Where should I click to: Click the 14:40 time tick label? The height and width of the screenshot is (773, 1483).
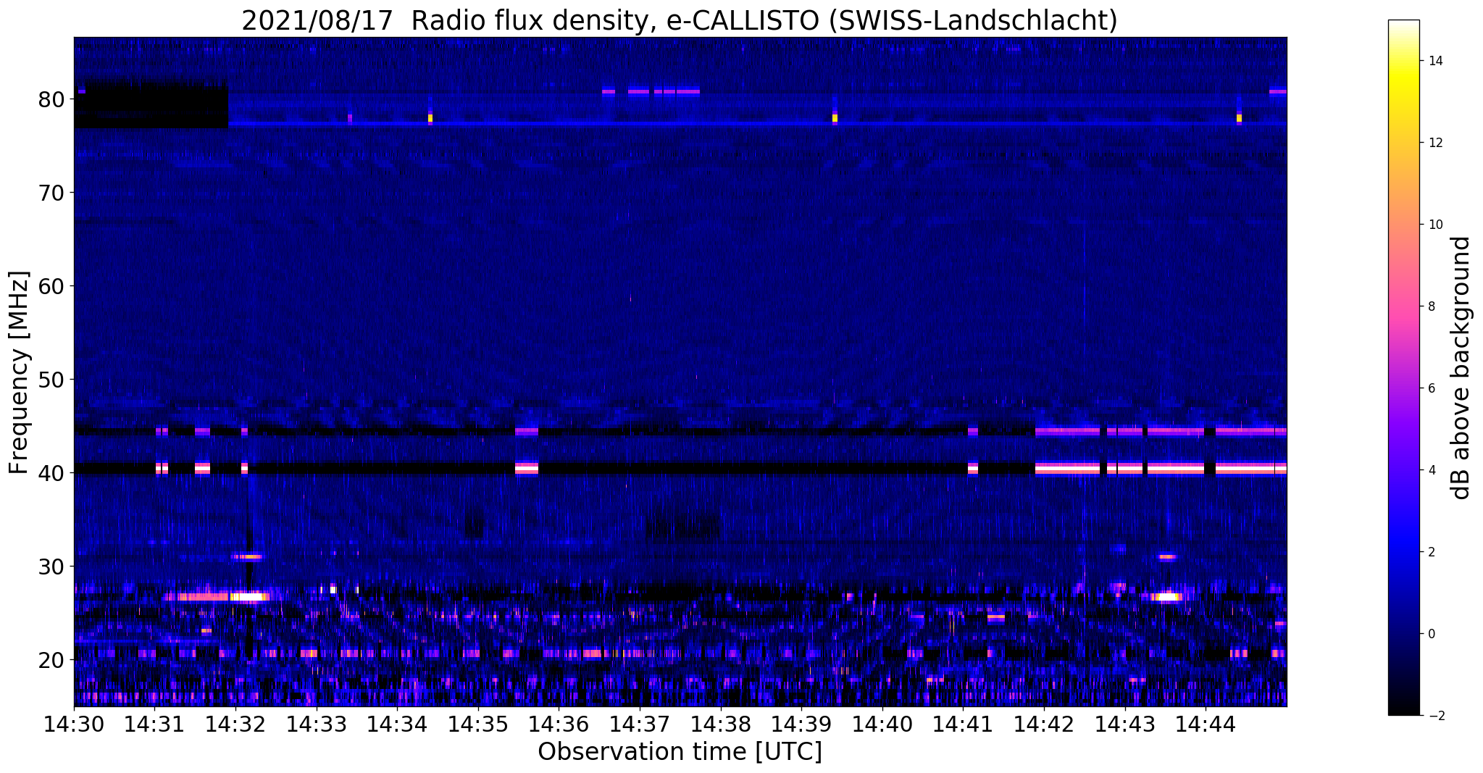point(882,723)
